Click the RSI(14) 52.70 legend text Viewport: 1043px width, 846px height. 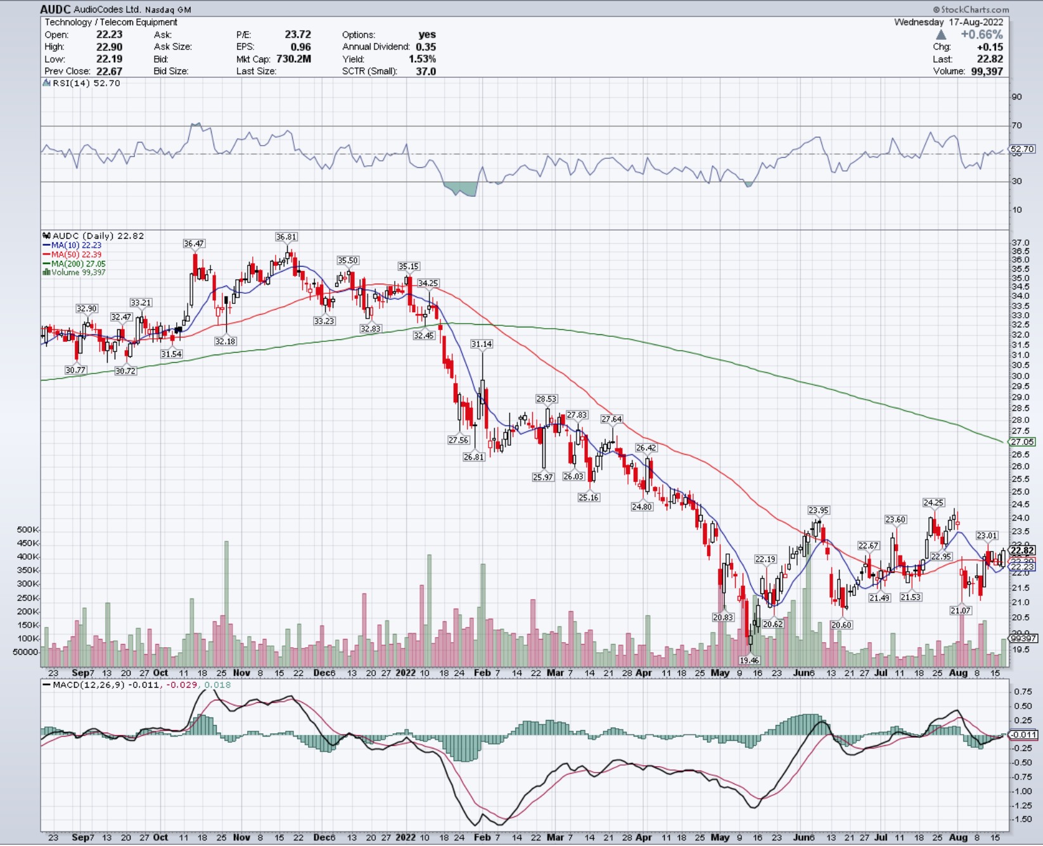86,83
